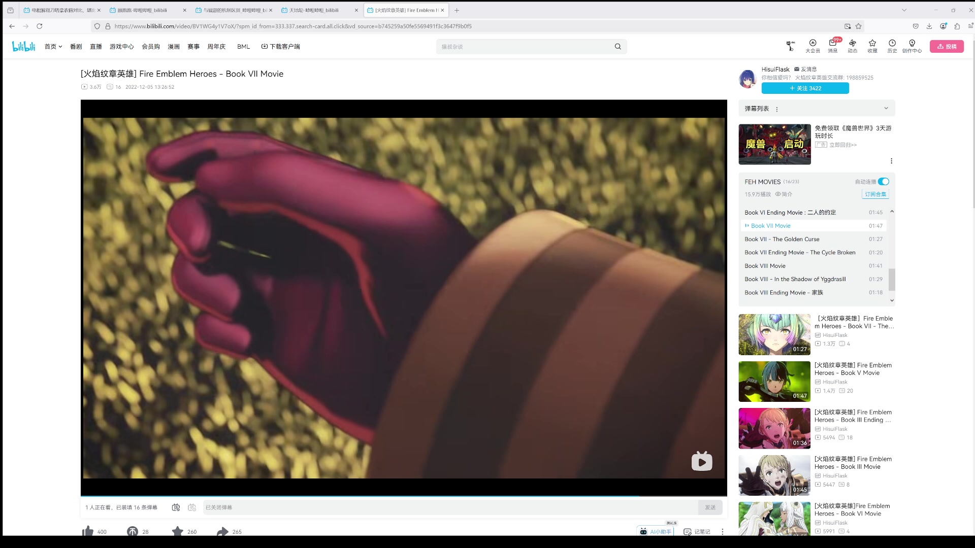Screen dimensions: 975x548
Task: Open 动态 feed icon
Action: point(853,46)
